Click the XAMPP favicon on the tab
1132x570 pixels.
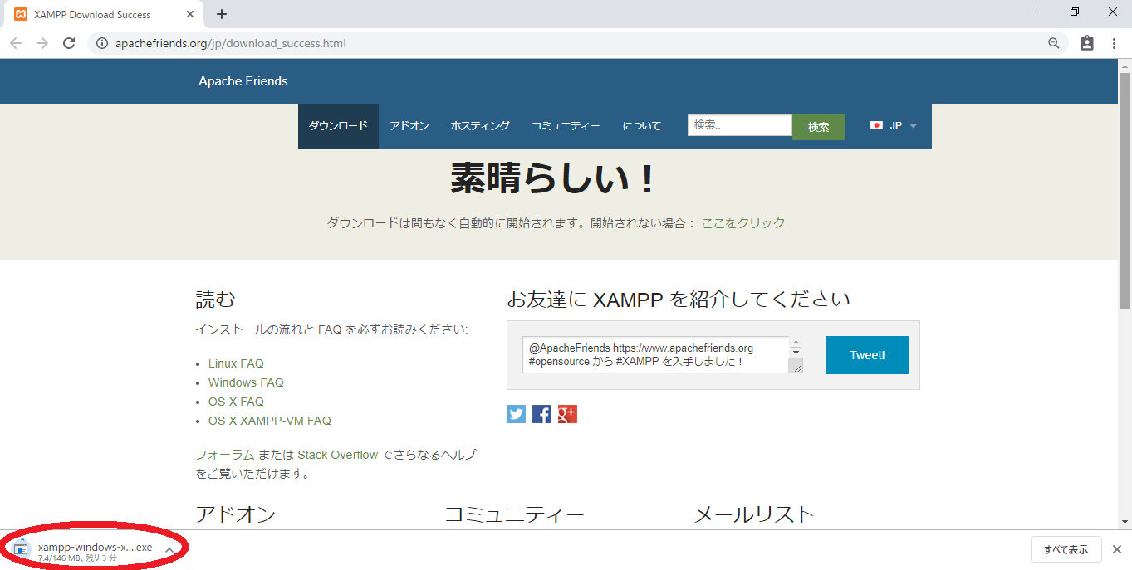pyautogui.click(x=21, y=14)
